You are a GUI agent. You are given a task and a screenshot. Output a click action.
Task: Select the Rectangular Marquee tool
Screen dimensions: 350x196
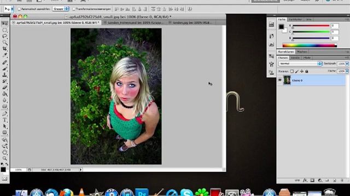5,30
